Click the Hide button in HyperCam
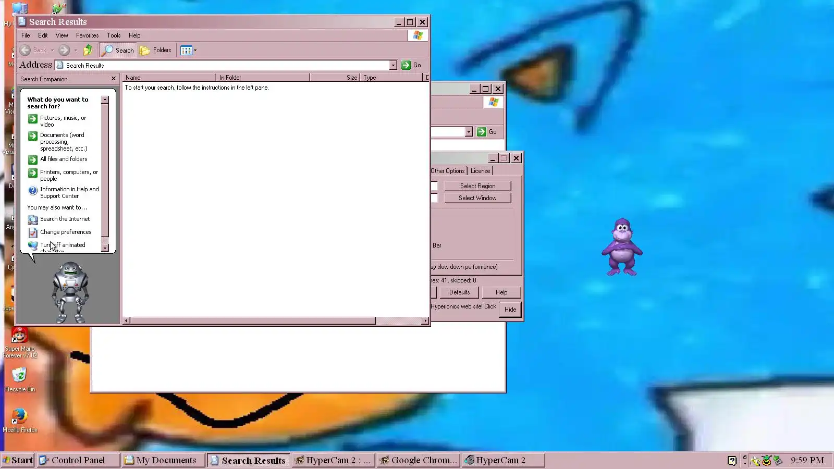The width and height of the screenshot is (834, 469). (x=510, y=310)
